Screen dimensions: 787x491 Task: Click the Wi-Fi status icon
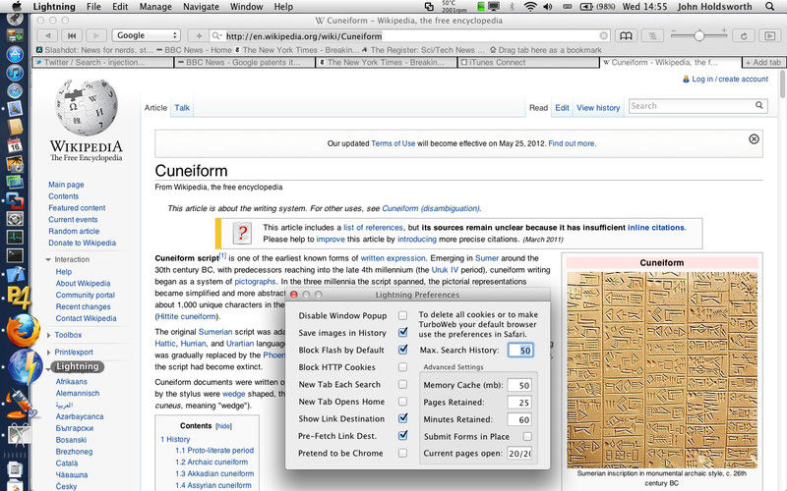pyautogui.click(x=529, y=7)
